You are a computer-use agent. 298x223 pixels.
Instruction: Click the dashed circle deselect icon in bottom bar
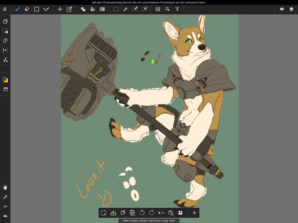[103, 213]
